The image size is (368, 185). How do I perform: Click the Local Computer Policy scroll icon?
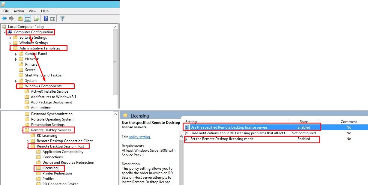(x=4, y=27)
